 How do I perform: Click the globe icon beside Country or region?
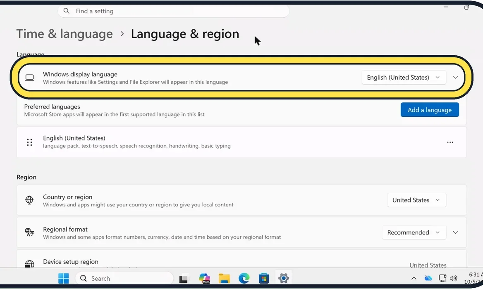click(x=29, y=200)
